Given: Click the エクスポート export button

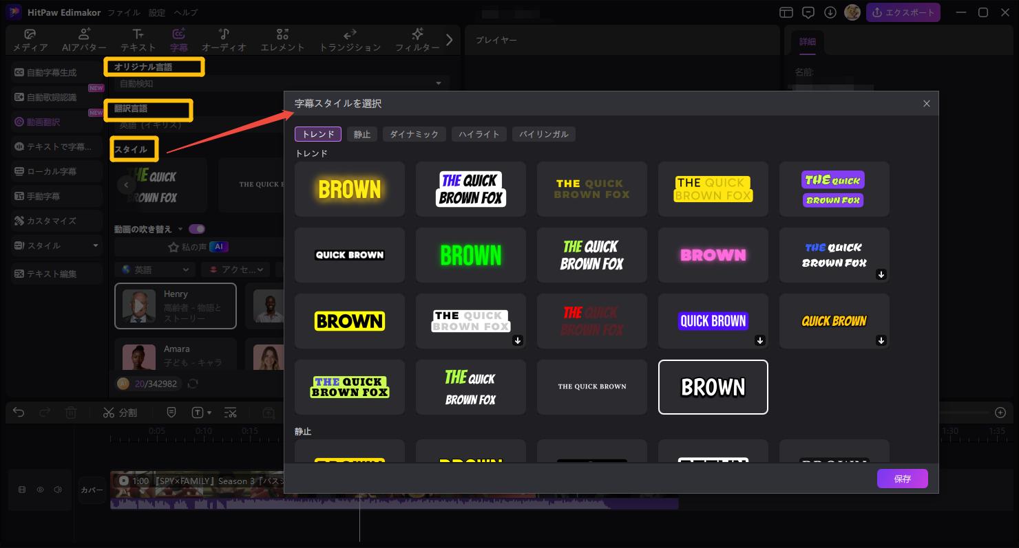Looking at the screenshot, I should pyautogui.click(x=903, y=12).
